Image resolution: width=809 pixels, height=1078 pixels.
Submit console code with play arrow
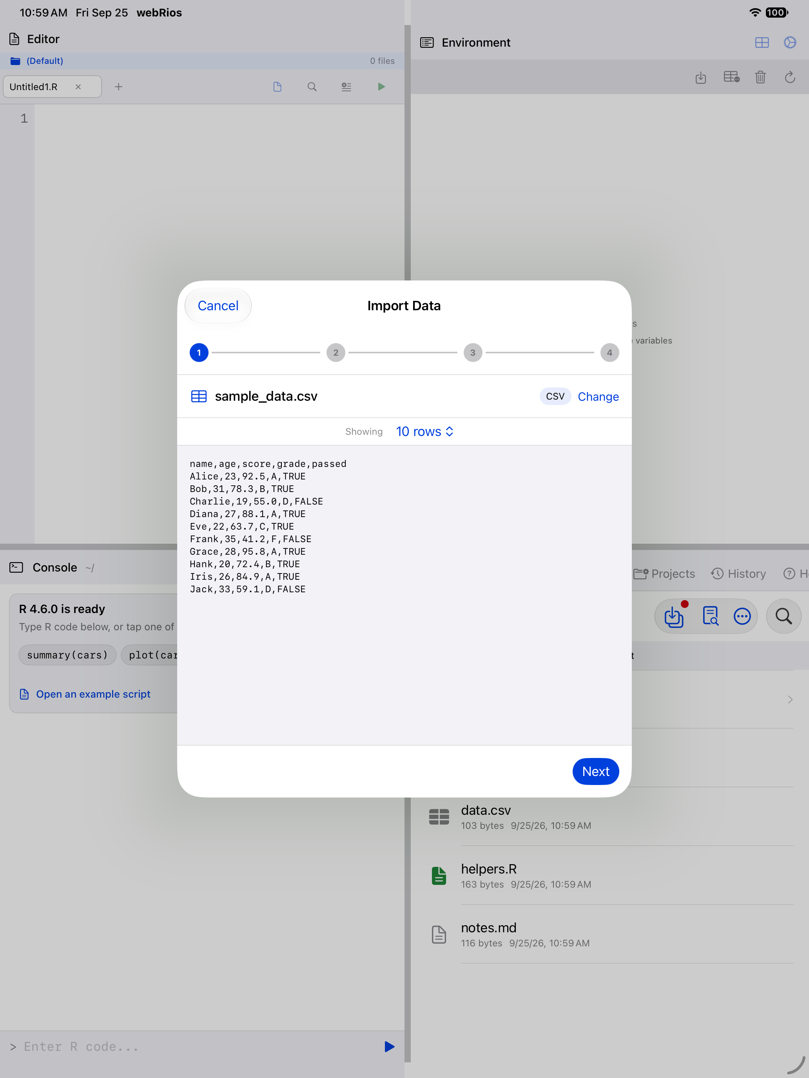point(389,1046)
